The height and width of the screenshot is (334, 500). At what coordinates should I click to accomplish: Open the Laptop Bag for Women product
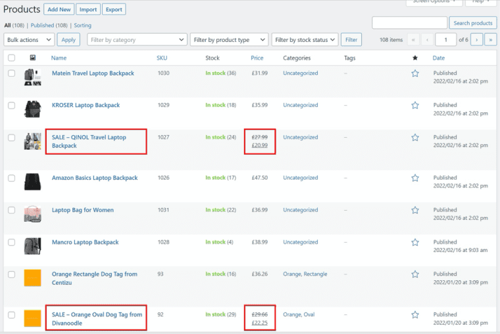[x=83, y=210]
